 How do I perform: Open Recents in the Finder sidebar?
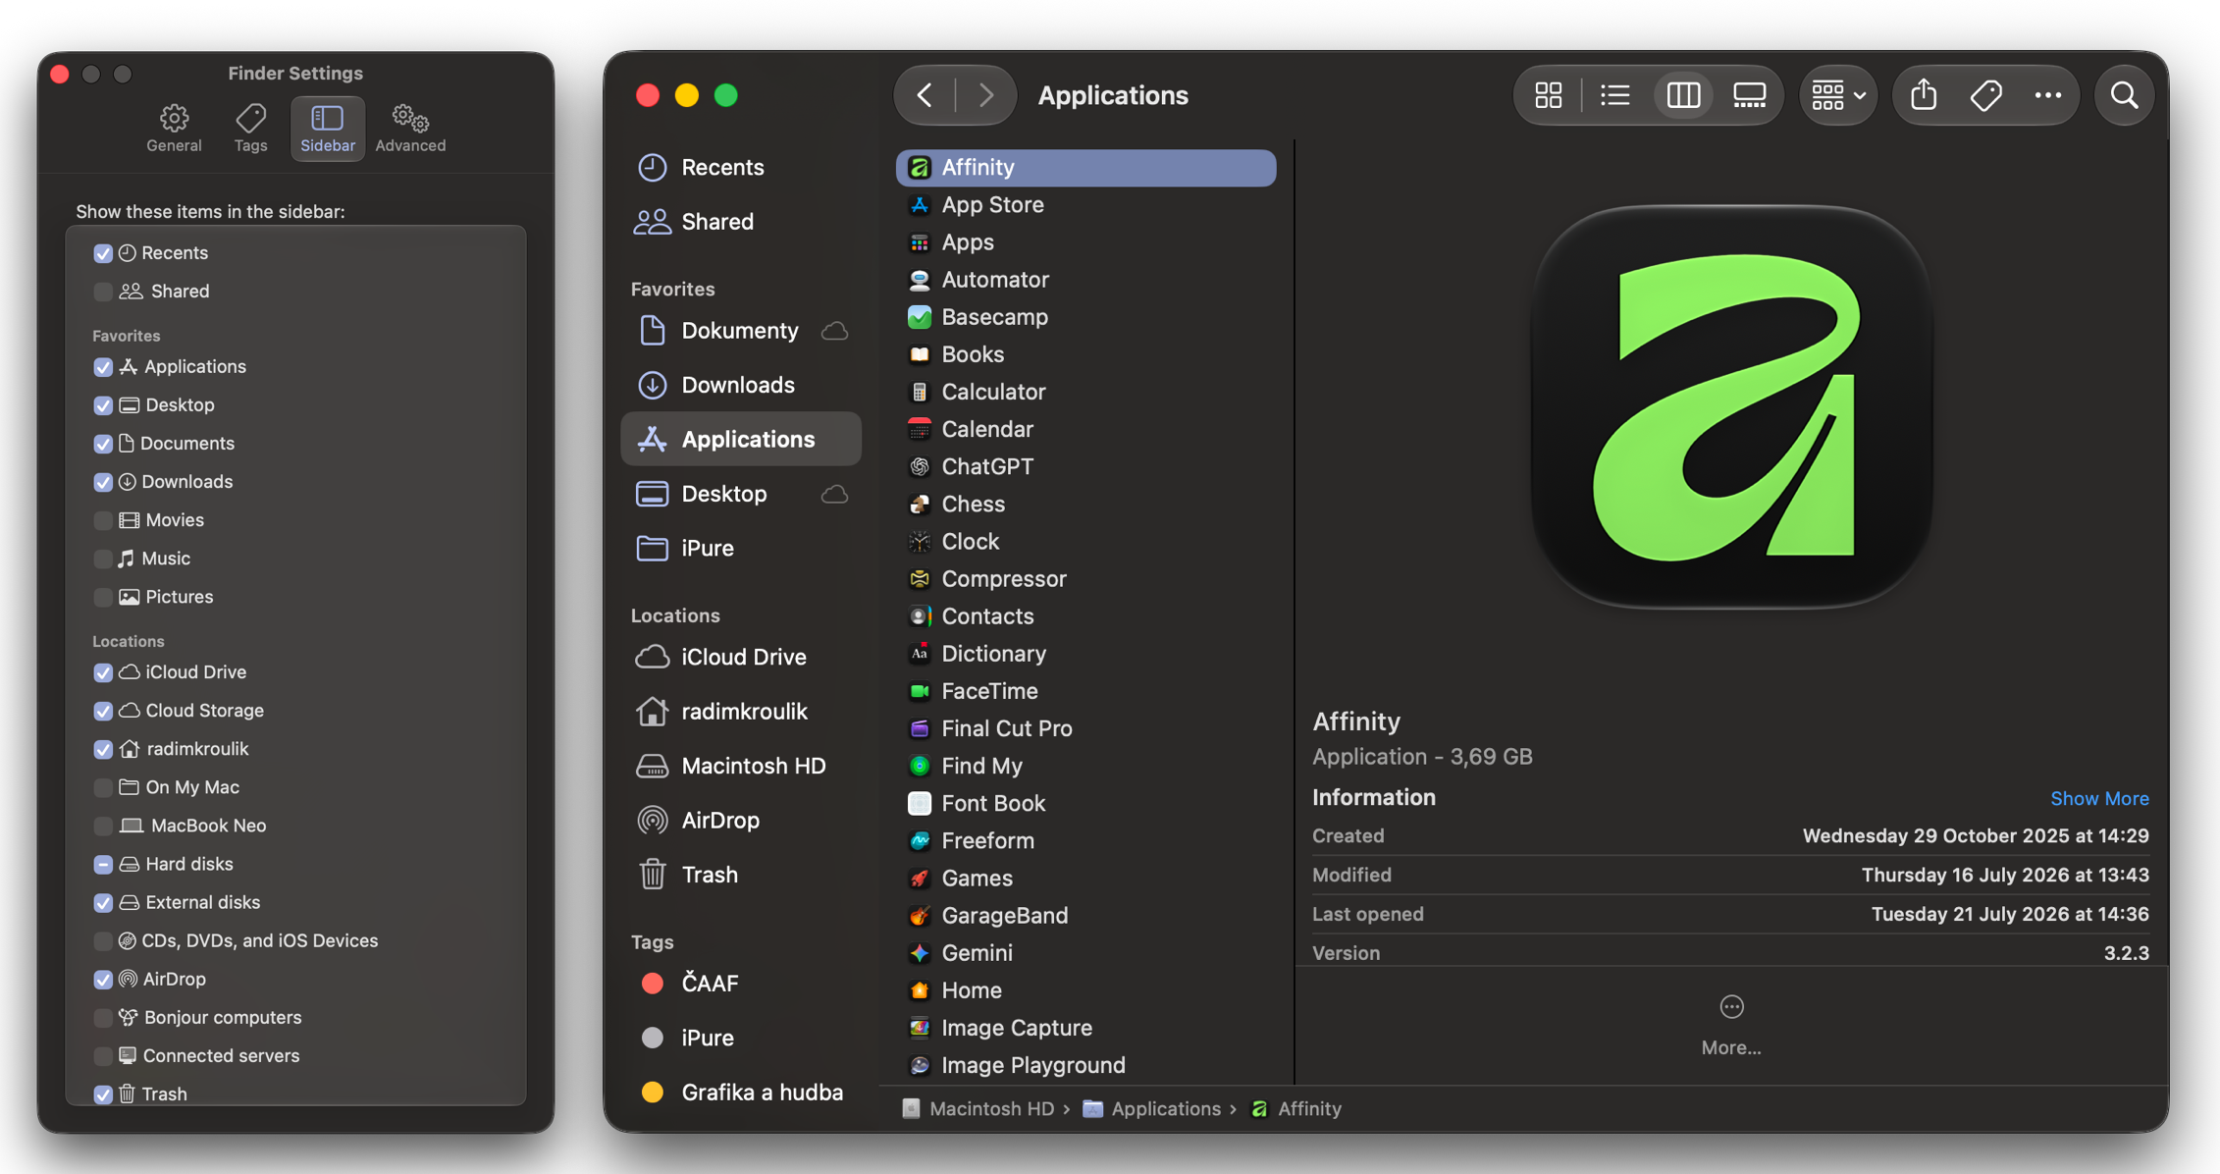click(741, 167)
